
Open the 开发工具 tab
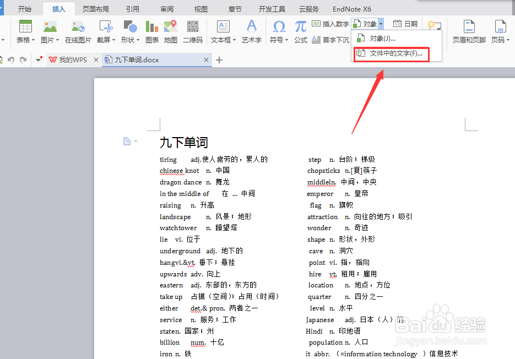pyautogui.click(x=272, y=9)
